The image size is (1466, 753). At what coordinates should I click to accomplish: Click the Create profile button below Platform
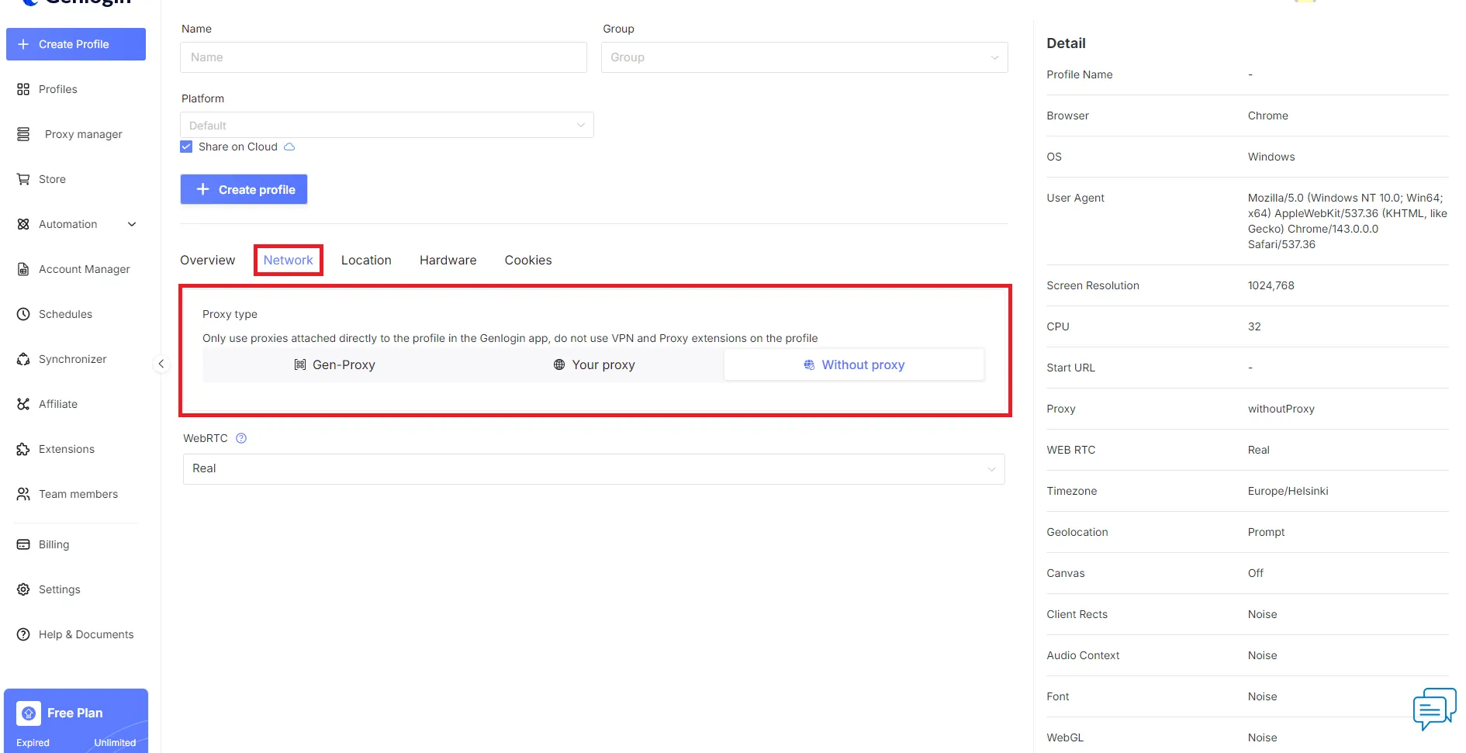(x=244, y=189)
